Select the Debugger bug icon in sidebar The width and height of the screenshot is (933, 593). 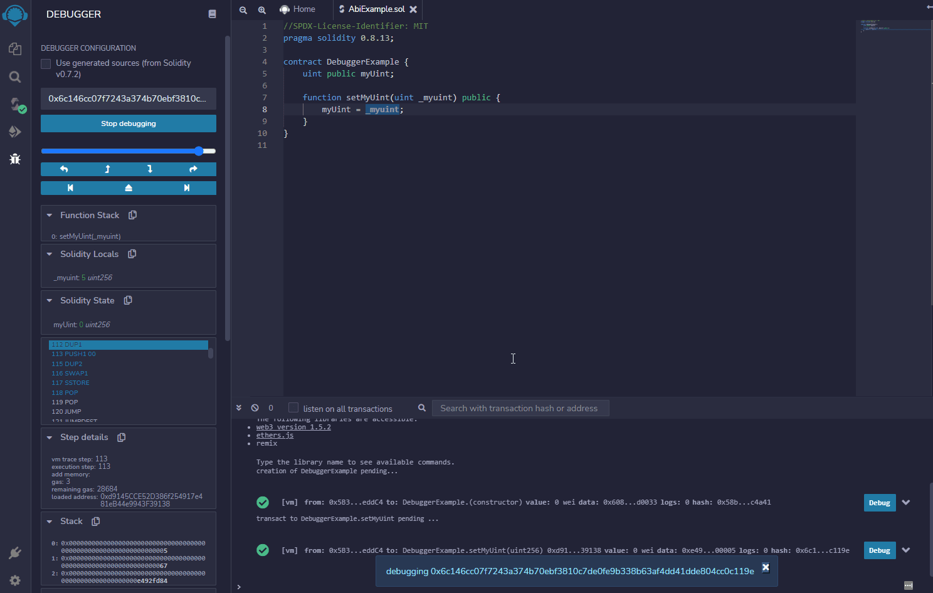[15, 159]
